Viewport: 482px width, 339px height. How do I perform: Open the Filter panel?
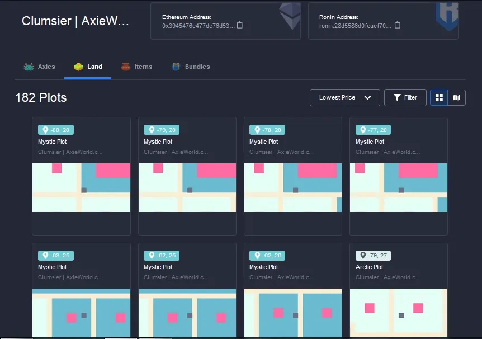point(405,97)
